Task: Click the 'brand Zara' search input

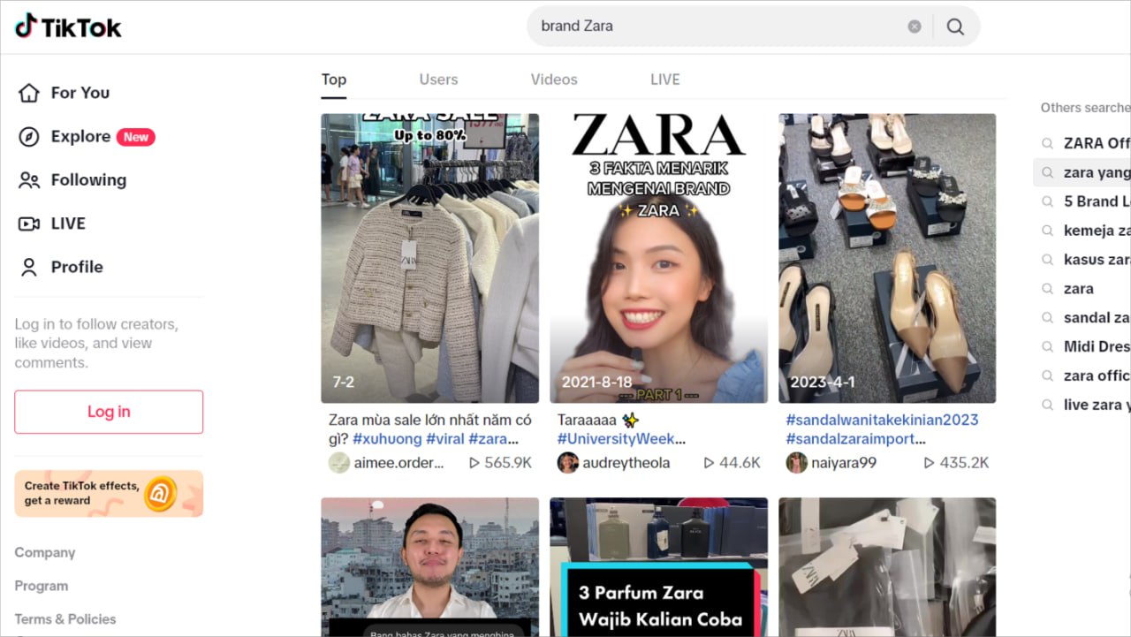Action: pos(720,27)
